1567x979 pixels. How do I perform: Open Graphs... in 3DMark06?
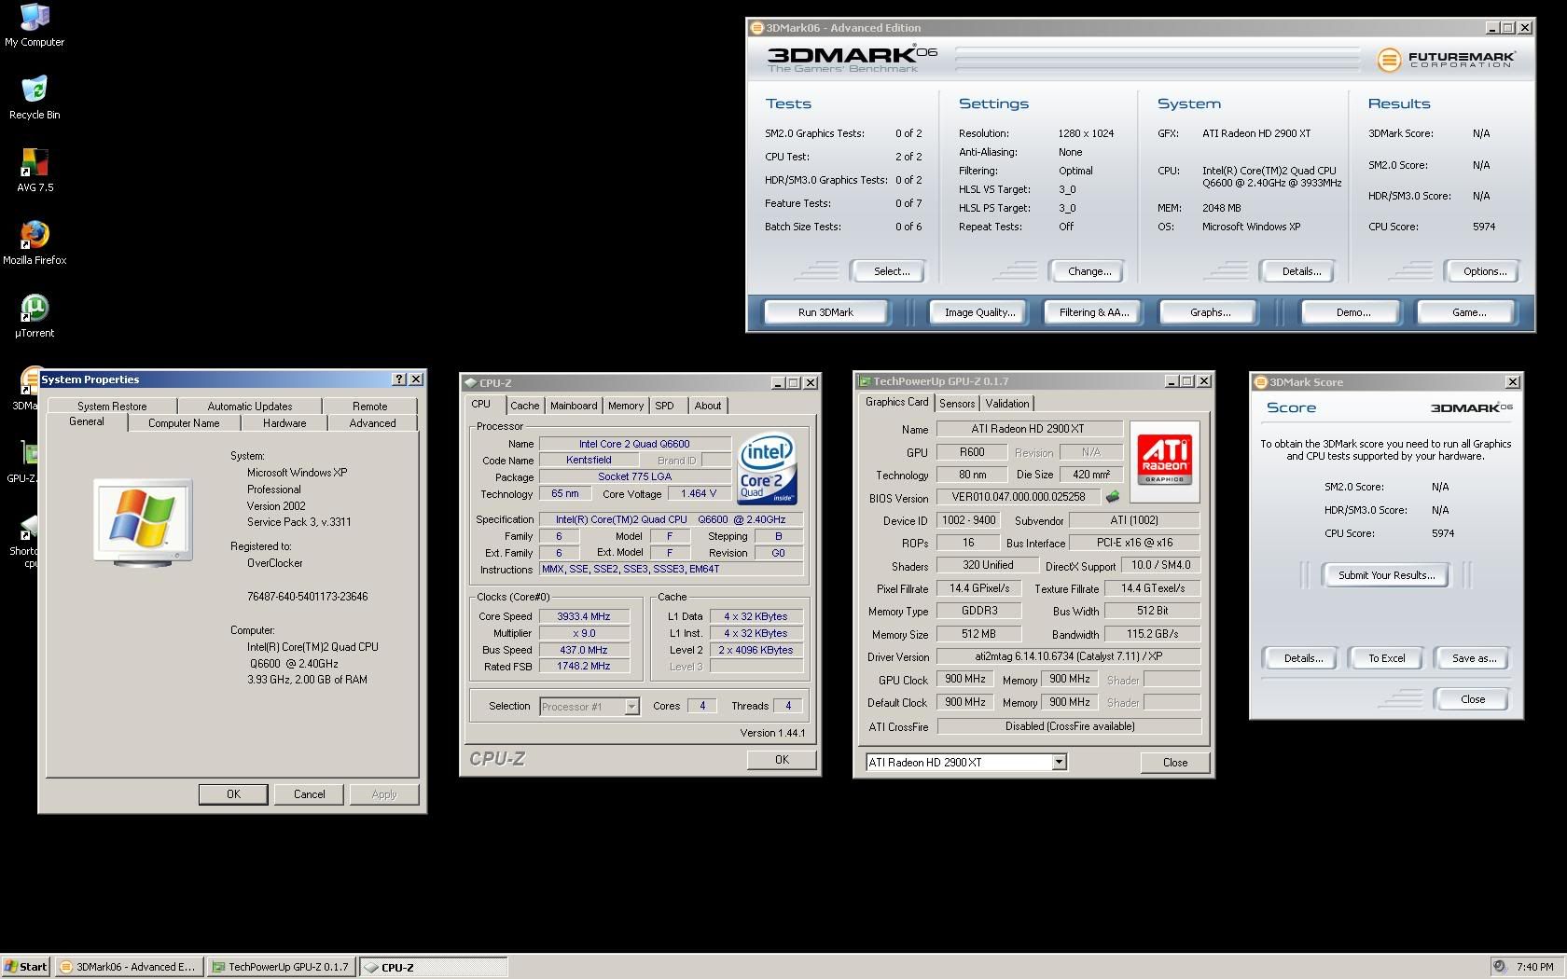click(1210, 312)
